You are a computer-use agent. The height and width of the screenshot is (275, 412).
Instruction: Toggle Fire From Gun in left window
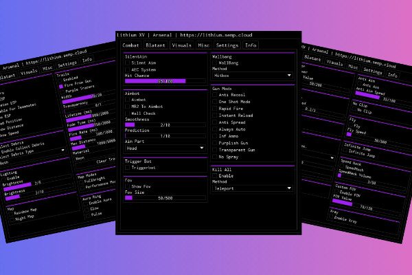pyautogui.click(x=61, y=87)
